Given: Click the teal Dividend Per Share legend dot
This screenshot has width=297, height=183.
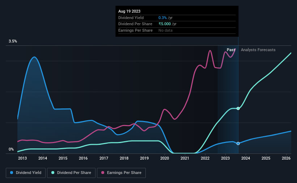Looking at the screenshot, I should [x=53, y=173].
